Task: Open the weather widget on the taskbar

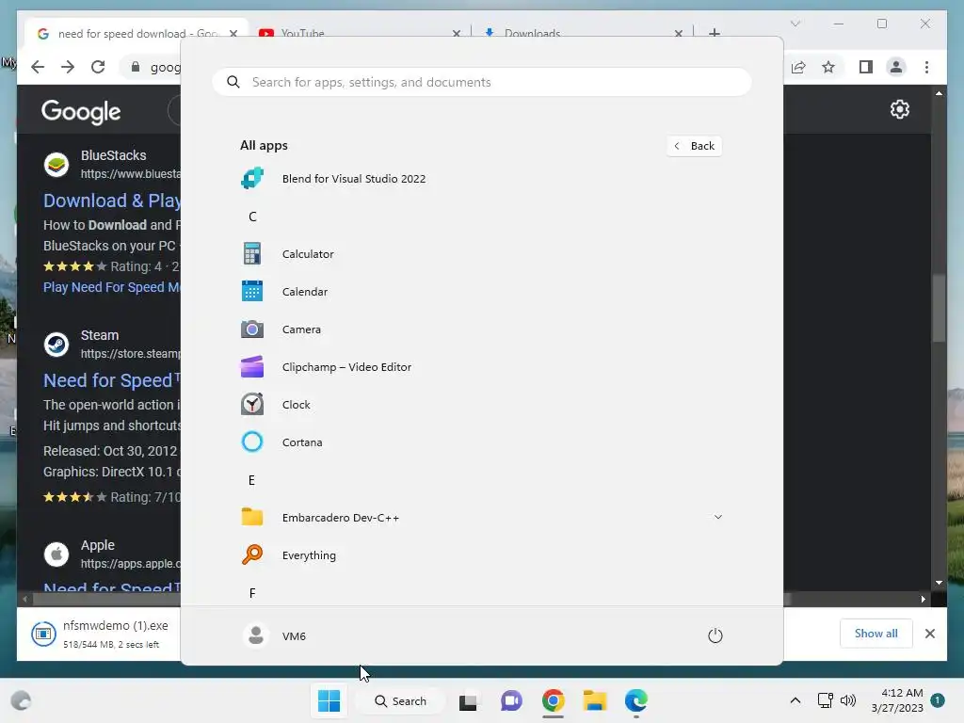Action: (x=21, y=700)
